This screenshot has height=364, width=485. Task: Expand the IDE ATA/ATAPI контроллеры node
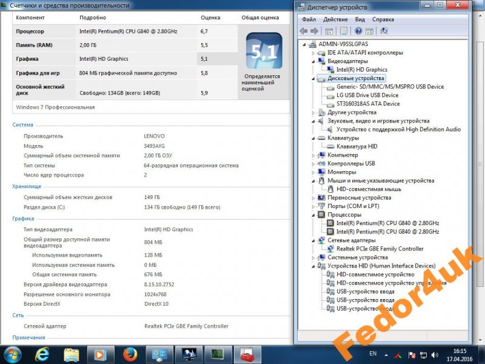click(x=313, y=53)
